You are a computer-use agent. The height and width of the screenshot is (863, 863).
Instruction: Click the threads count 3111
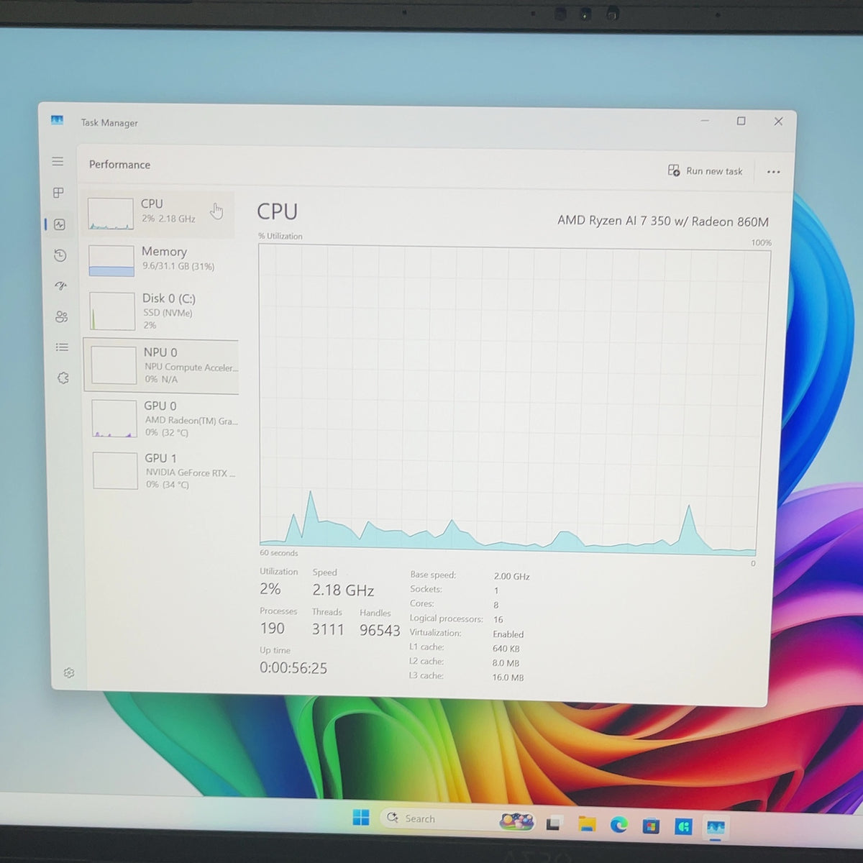tap(328, 629)
